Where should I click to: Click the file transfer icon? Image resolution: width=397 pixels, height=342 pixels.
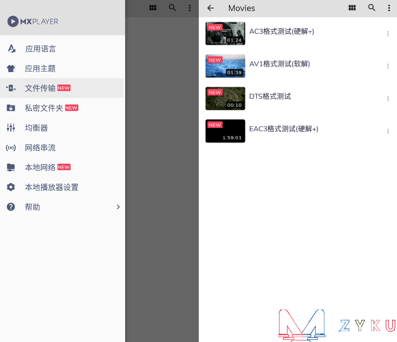[11, 88]
